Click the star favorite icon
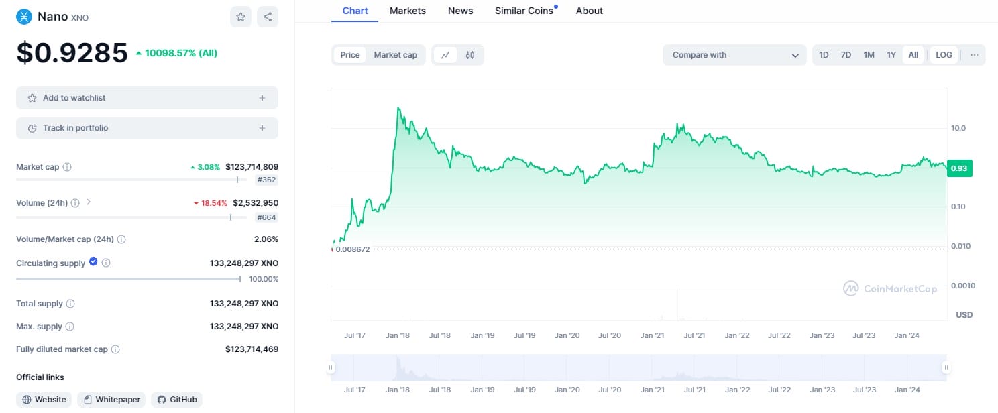This screenshot has height=413, width=998. pos(241,17)
